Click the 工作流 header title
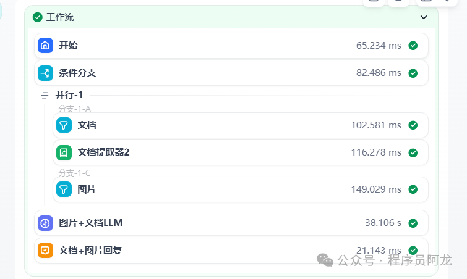This screenshot has width=467, height=279. click(x=60, y=17)
